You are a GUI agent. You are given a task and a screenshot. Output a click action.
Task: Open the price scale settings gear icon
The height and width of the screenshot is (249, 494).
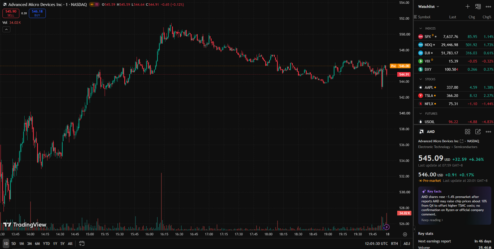click(405, 234)
